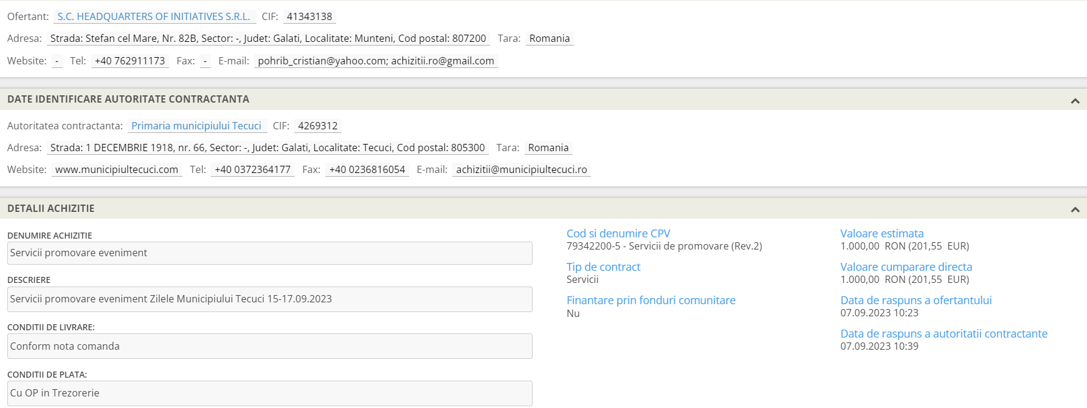Click the Valoare cumparare directa label
The image size is (1087, 408).
[x=906, y=267]
